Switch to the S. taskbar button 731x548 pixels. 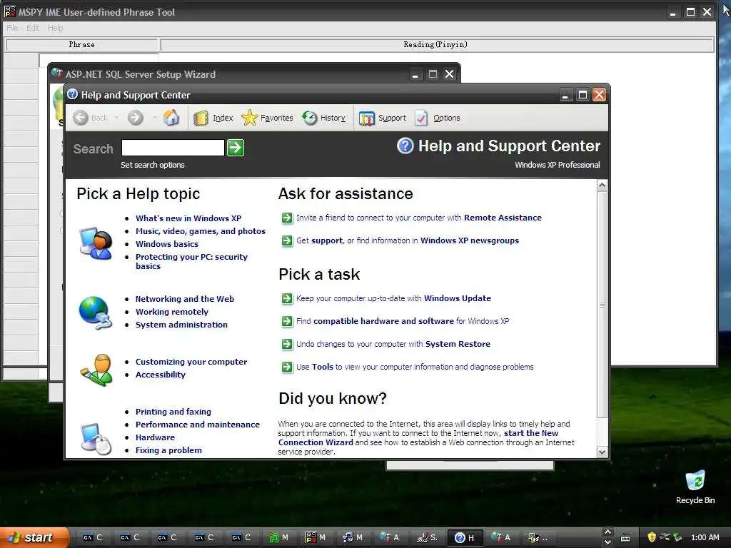click(x=428, y=538)
